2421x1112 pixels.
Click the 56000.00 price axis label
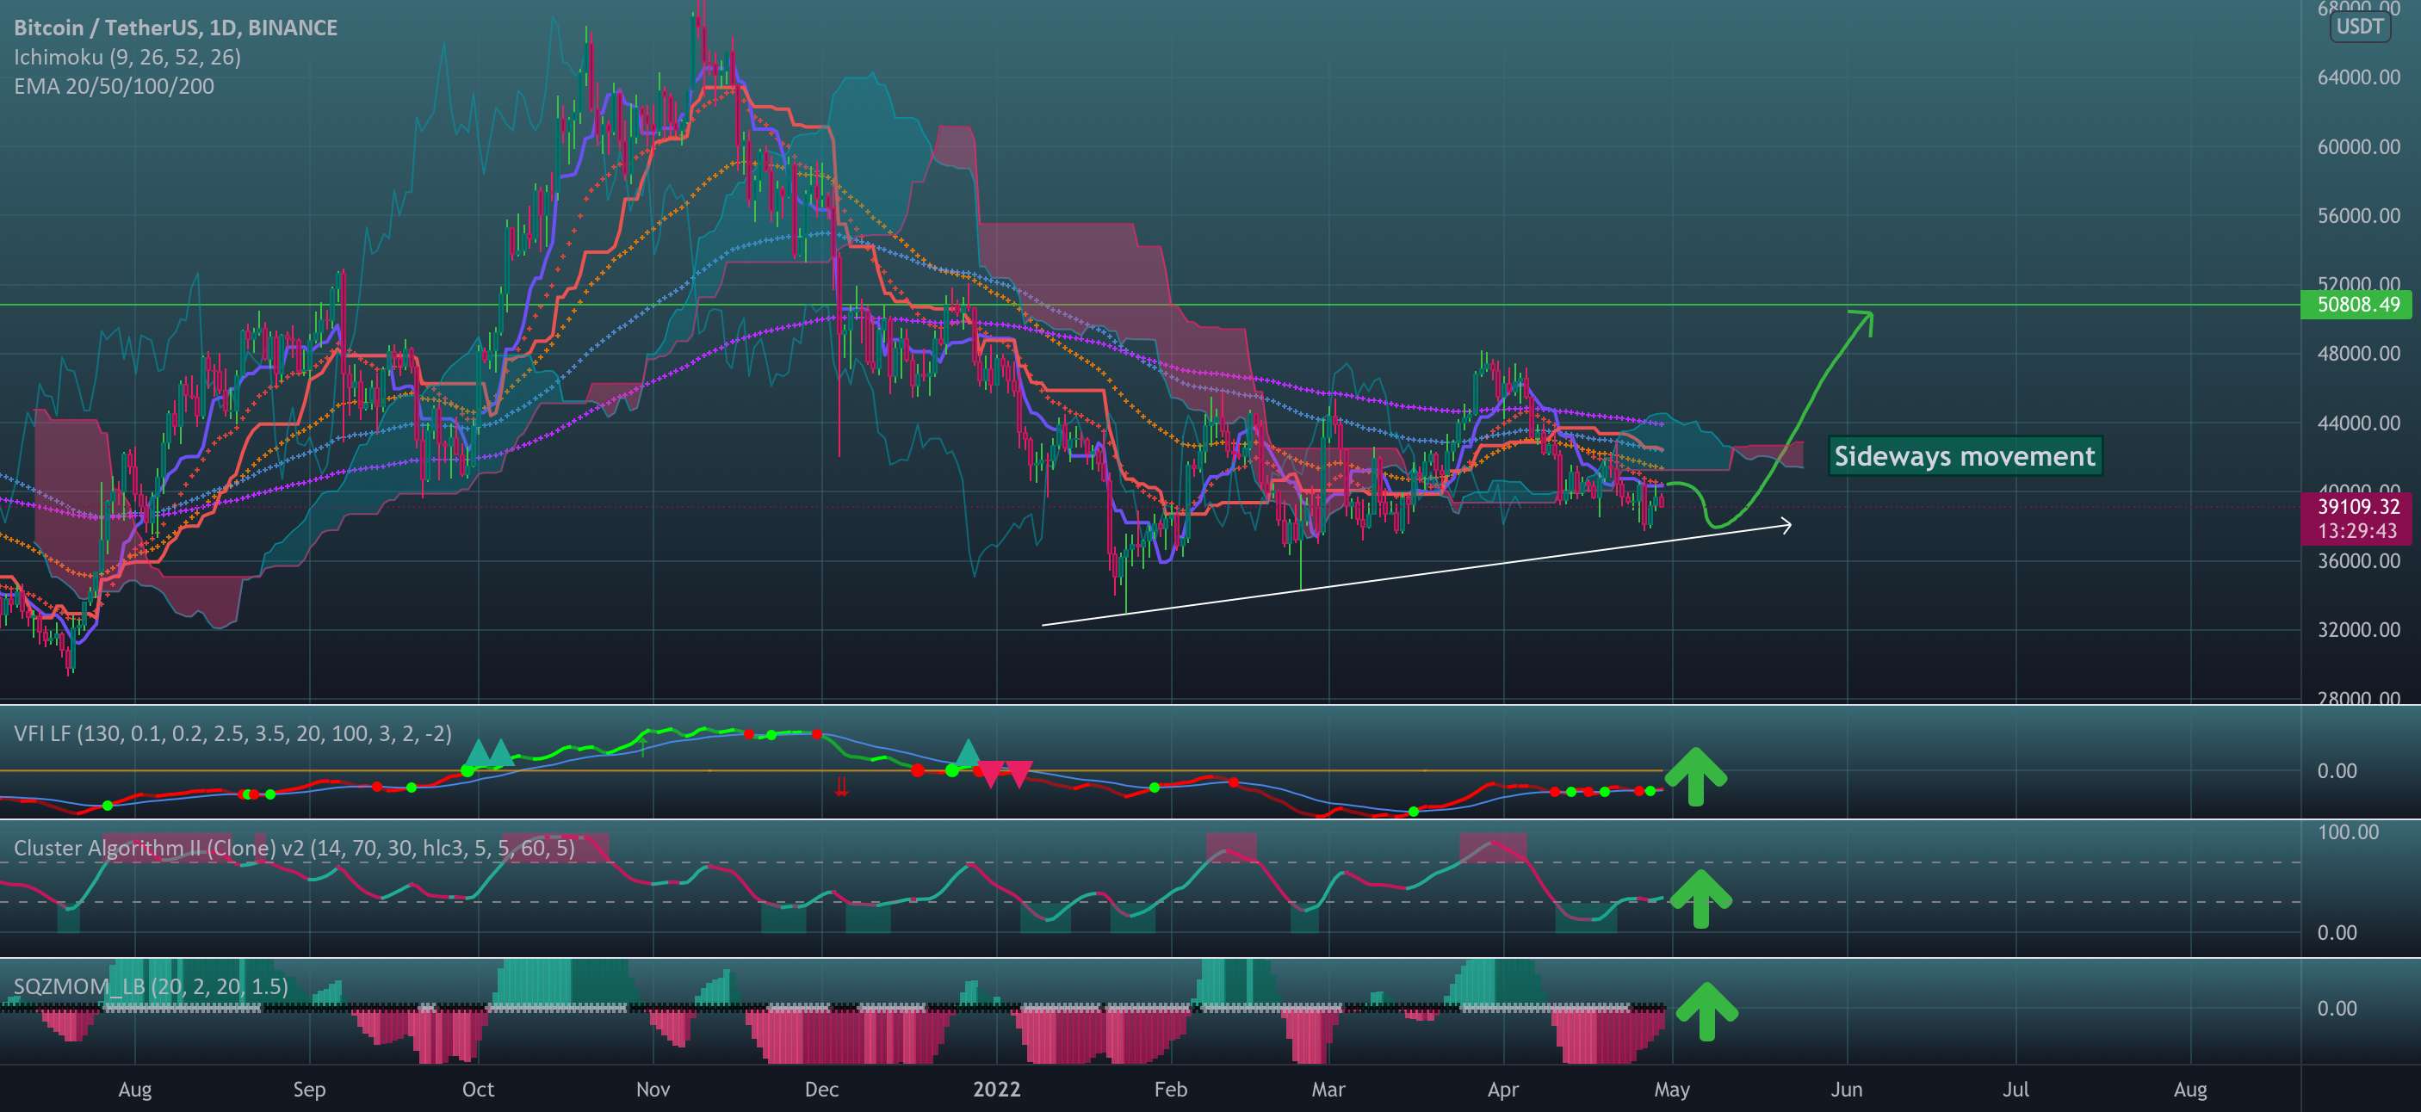2358,216
